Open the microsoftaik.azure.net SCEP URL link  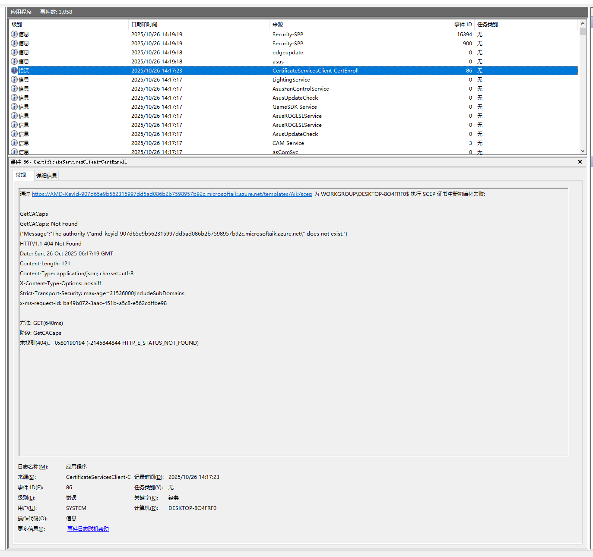click(x=172, y=194)
